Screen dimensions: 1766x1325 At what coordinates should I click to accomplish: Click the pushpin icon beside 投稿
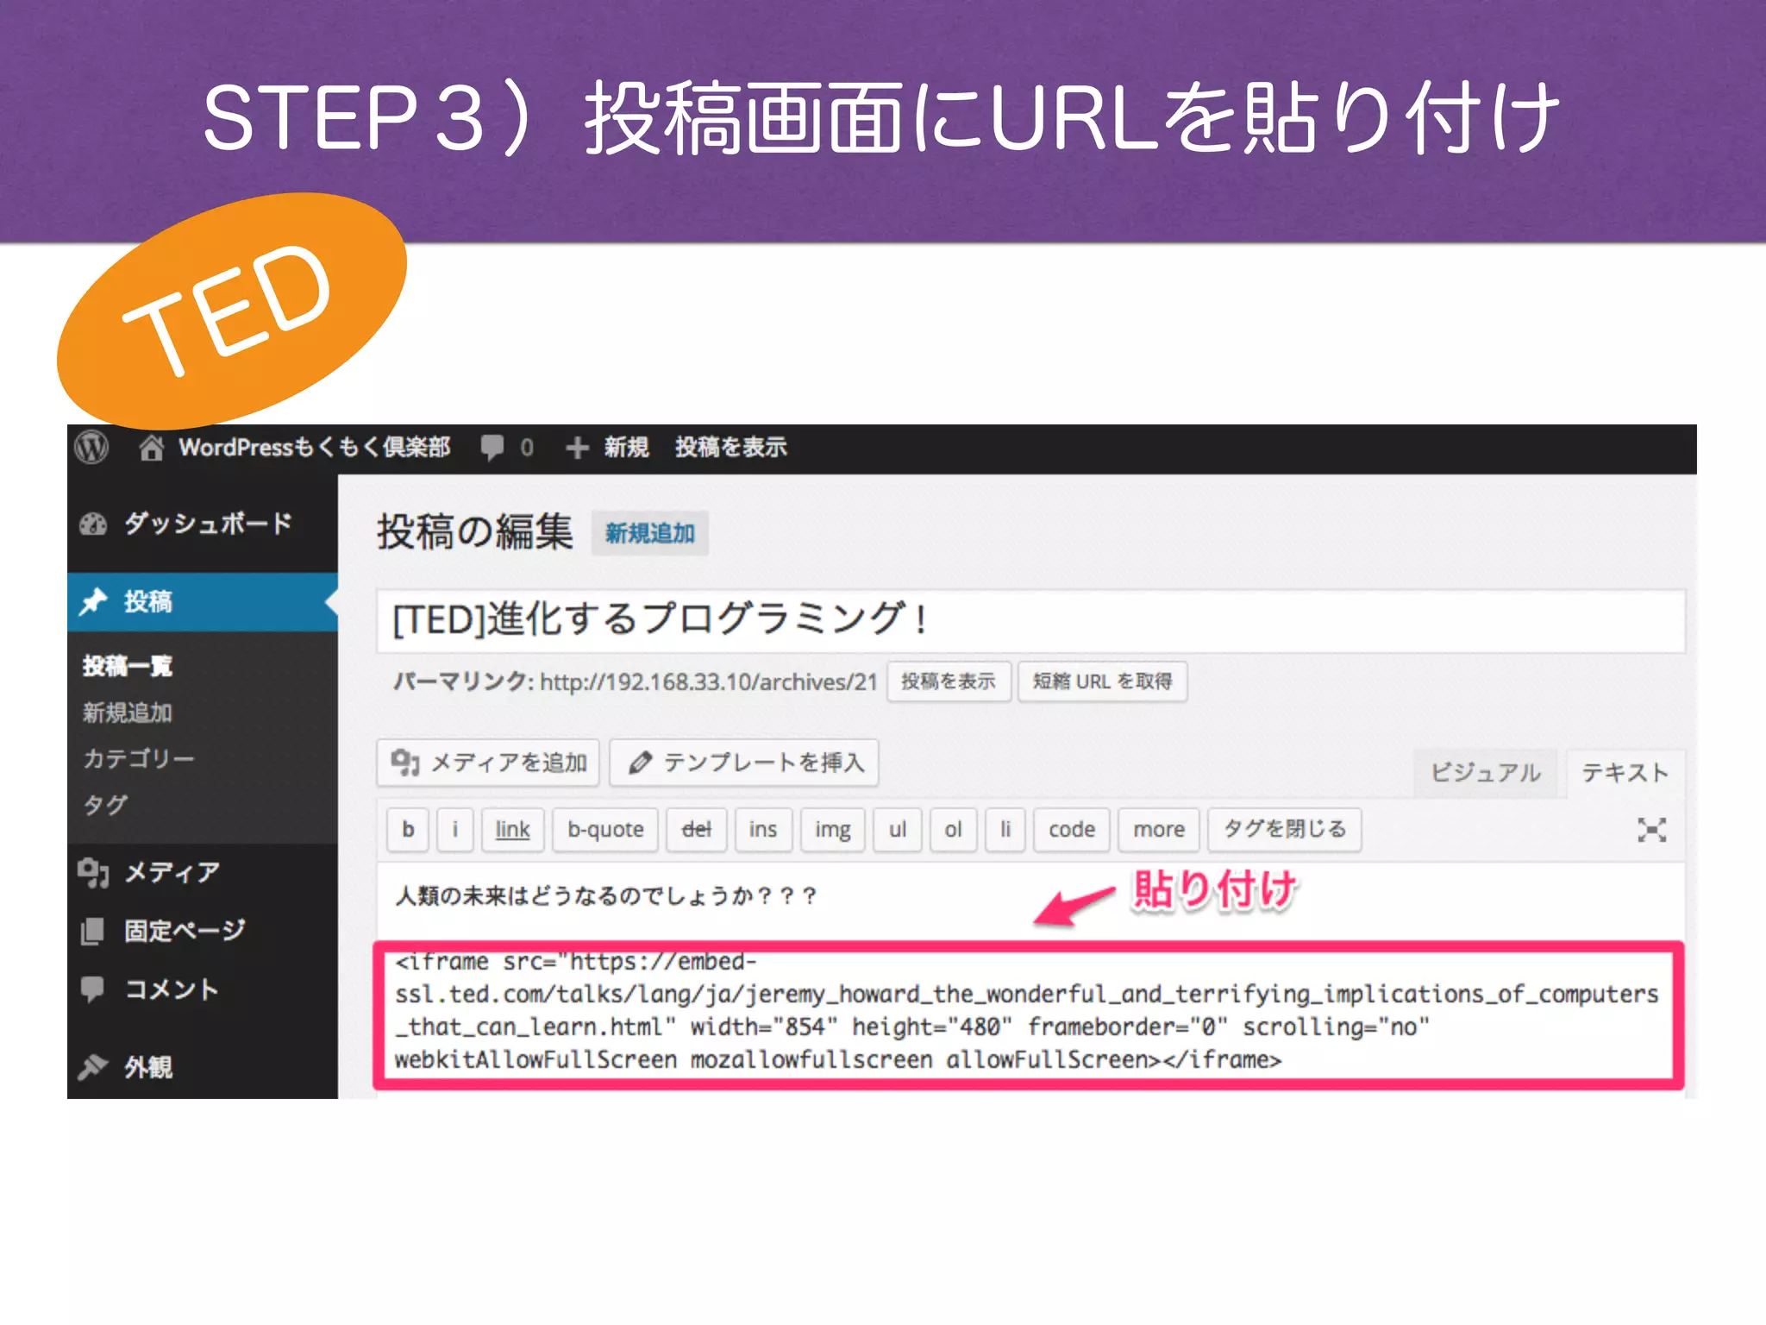(x=93, y=601)
